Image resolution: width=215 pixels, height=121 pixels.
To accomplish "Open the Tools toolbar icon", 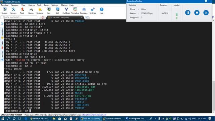I will (22, 11).
